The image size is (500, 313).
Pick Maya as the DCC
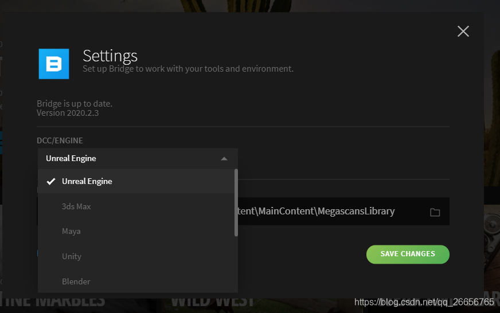[x=136, y=232]
